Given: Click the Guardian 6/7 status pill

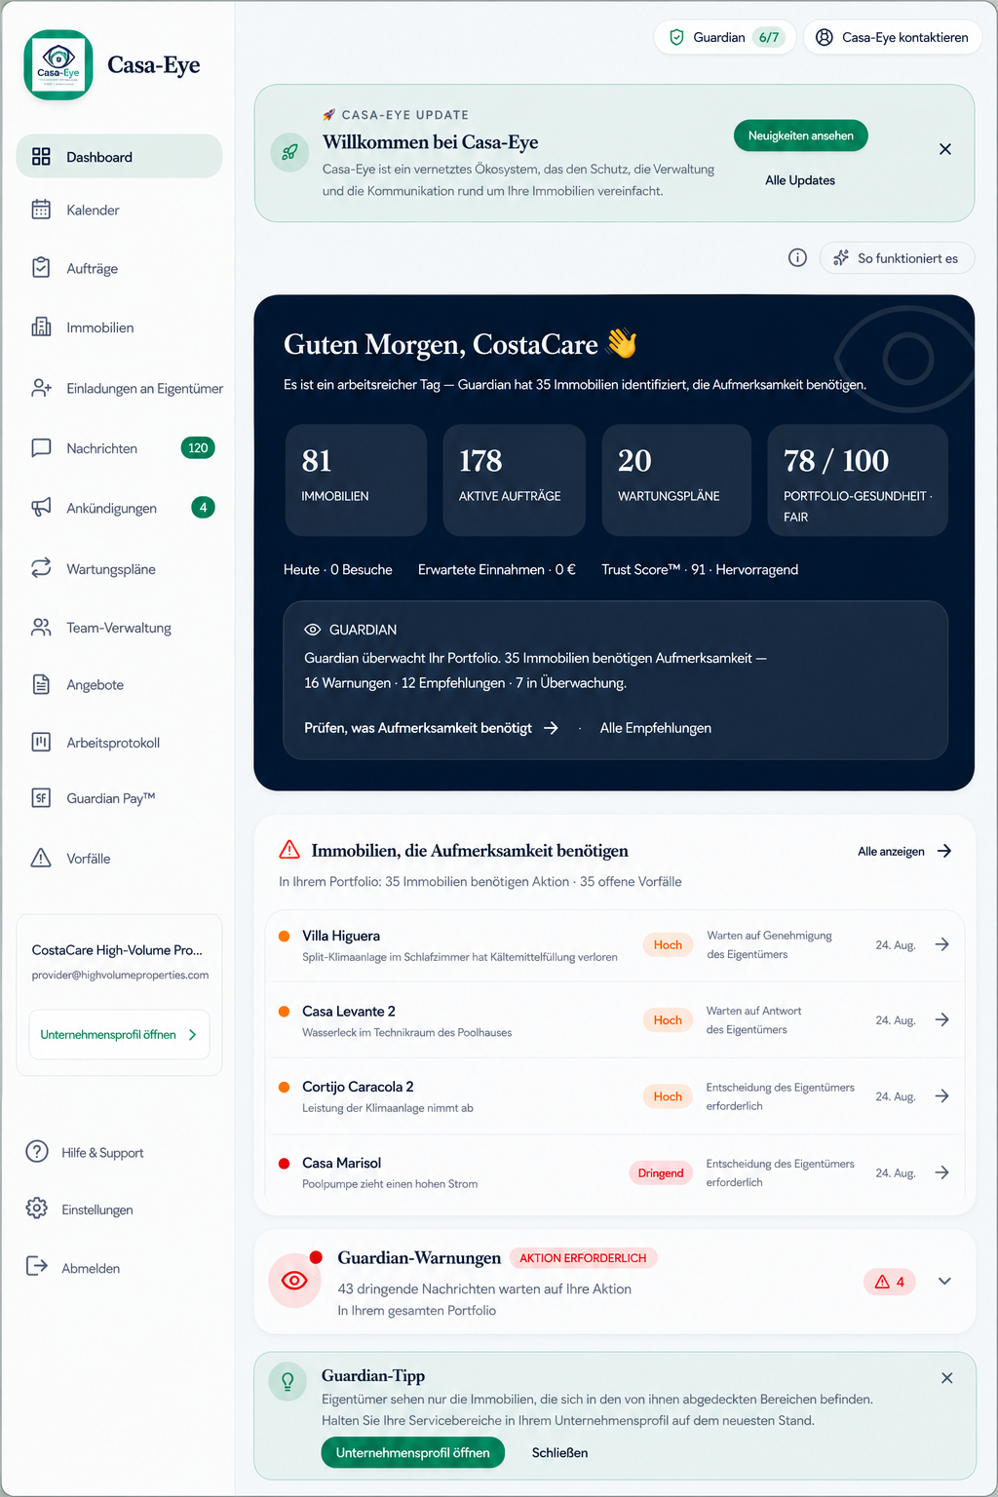Looking at the screenshot, I should tap(725, 37).
